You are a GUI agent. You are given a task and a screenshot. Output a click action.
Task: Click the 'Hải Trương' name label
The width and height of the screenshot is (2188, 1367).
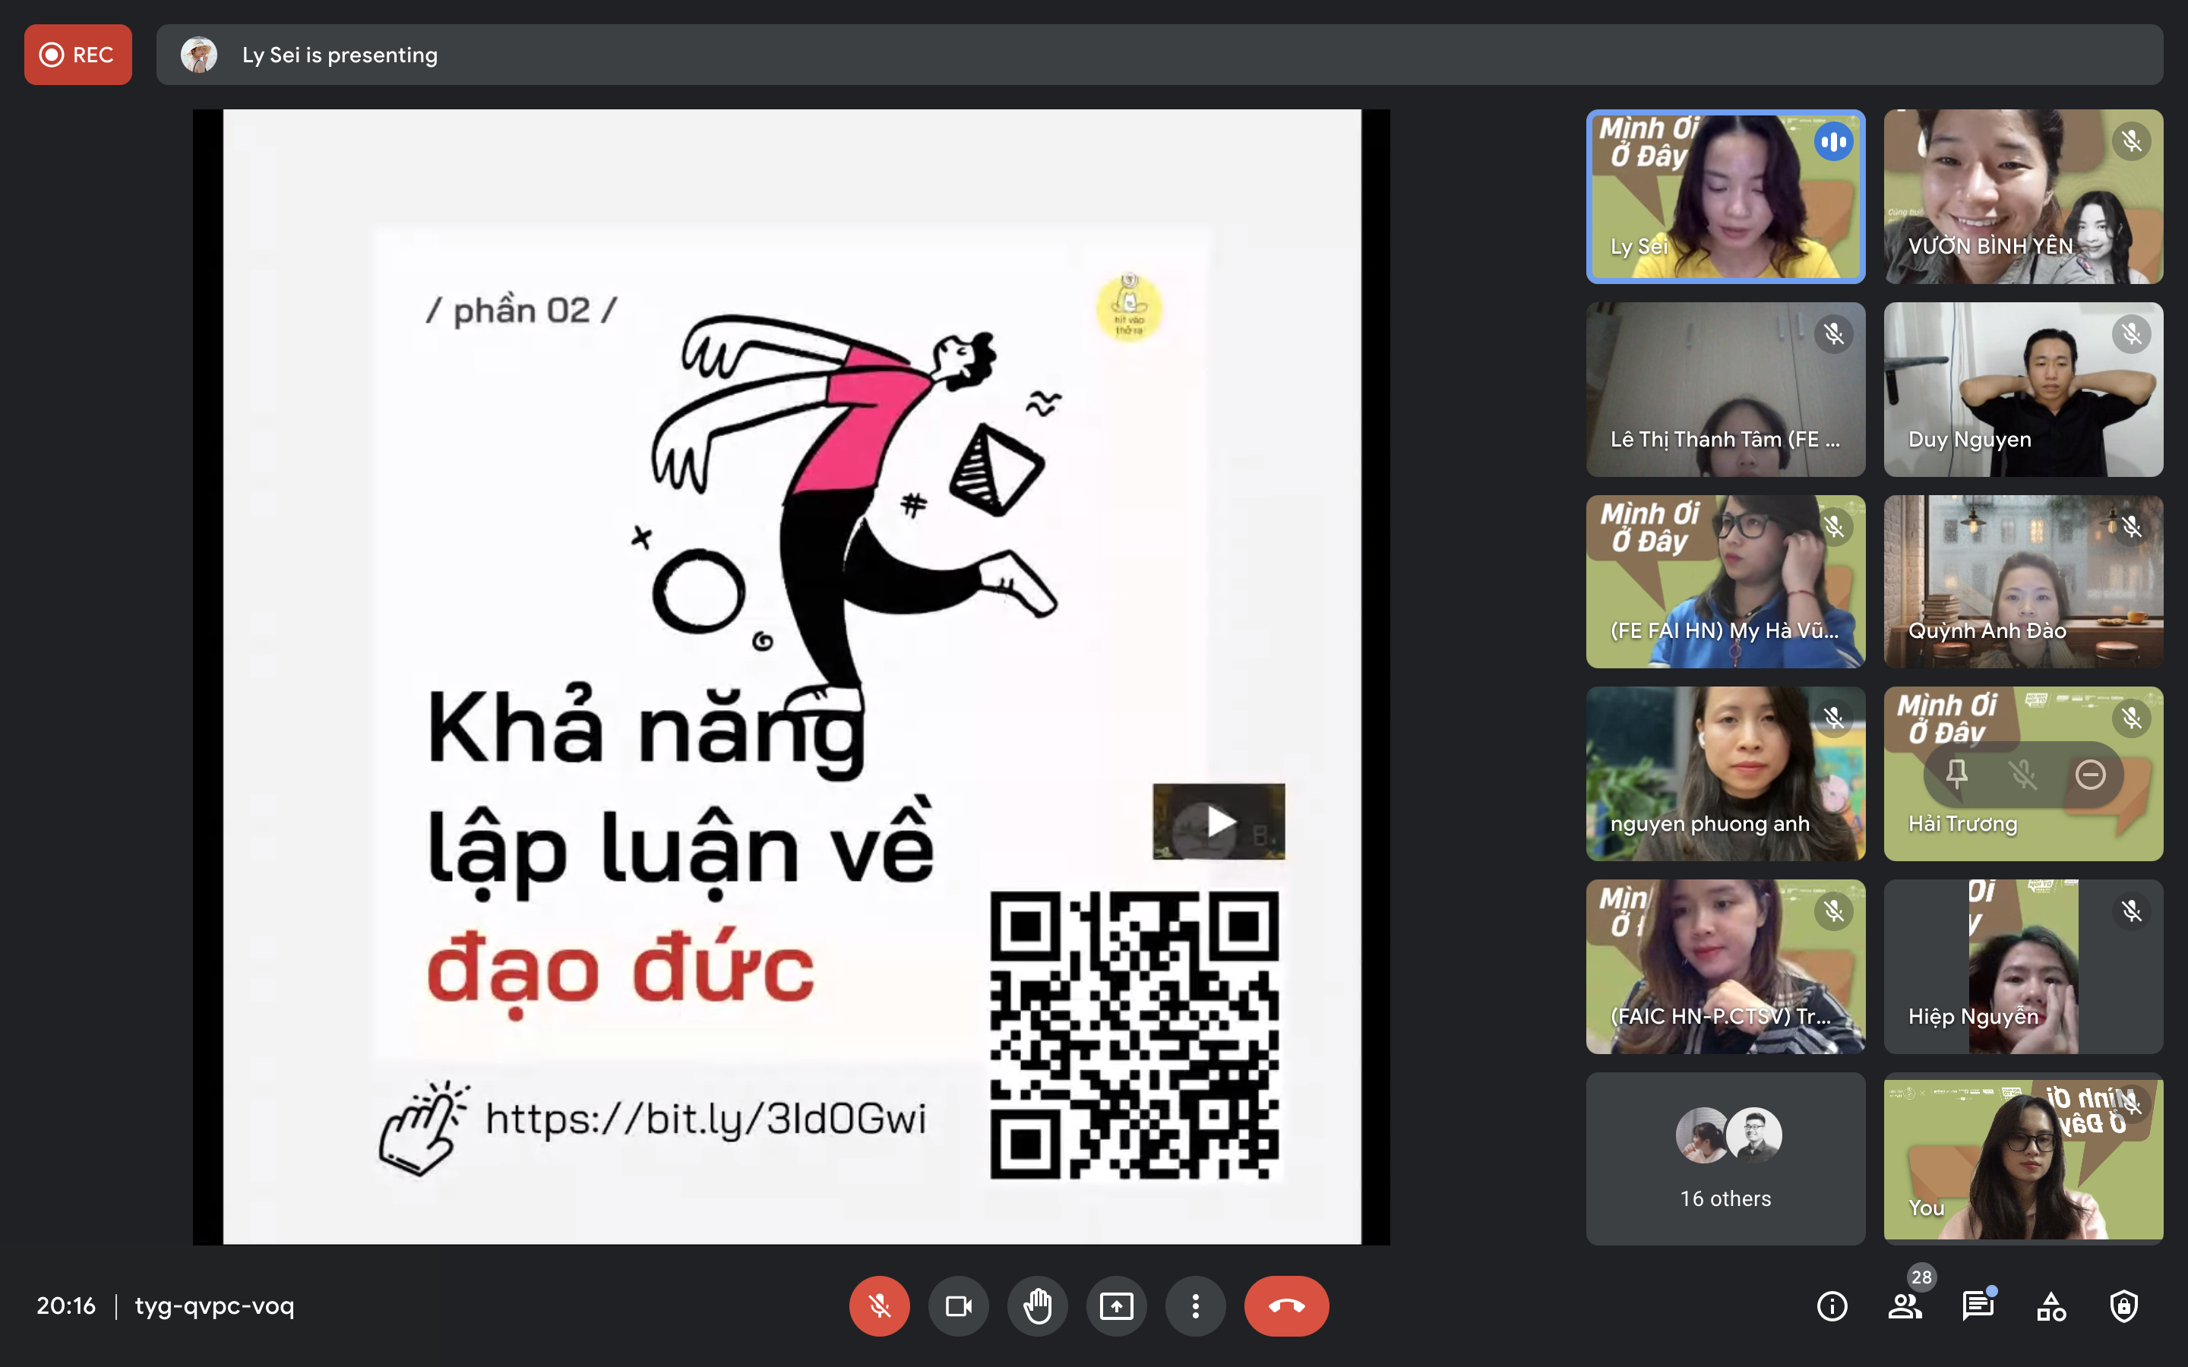pyautogui.click(x=1962, y=824)
